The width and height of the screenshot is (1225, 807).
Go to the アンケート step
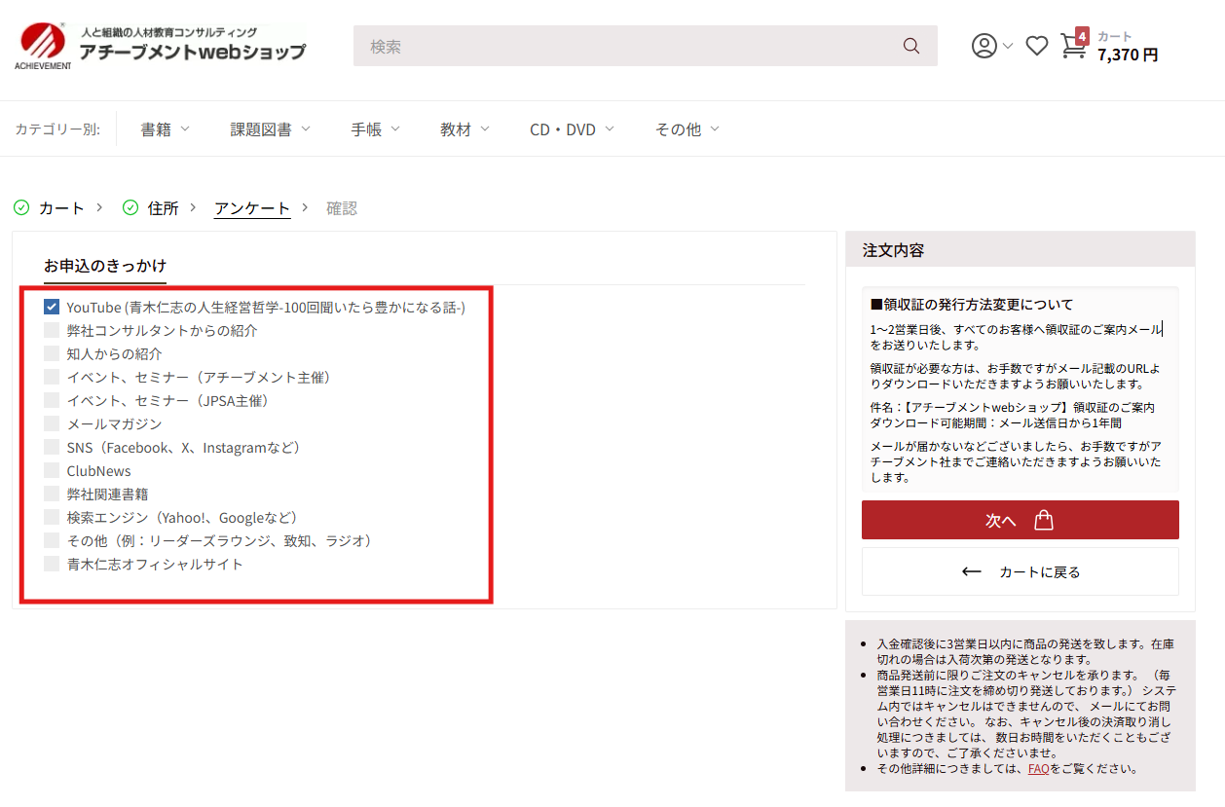252,208
